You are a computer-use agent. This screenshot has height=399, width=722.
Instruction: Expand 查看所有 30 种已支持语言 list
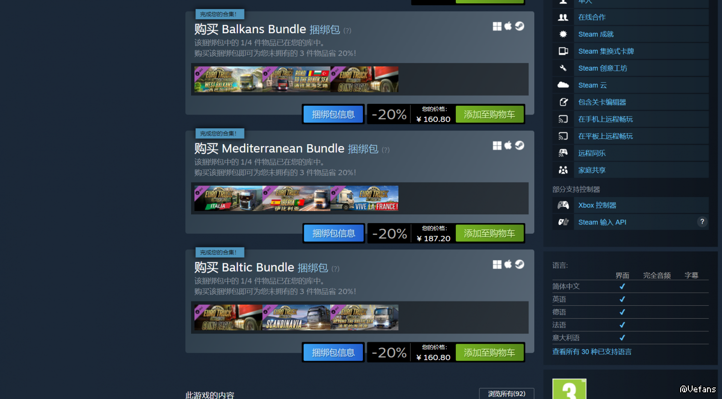tap(592, 352)
